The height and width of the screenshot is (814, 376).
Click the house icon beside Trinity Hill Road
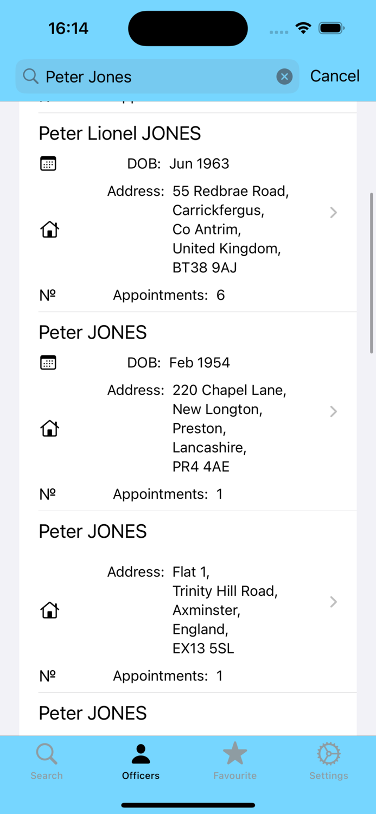coord(49,610)
